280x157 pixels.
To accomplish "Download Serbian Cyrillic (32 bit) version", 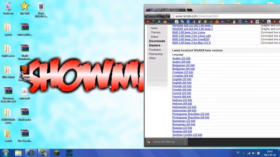I will coord(187,135).
